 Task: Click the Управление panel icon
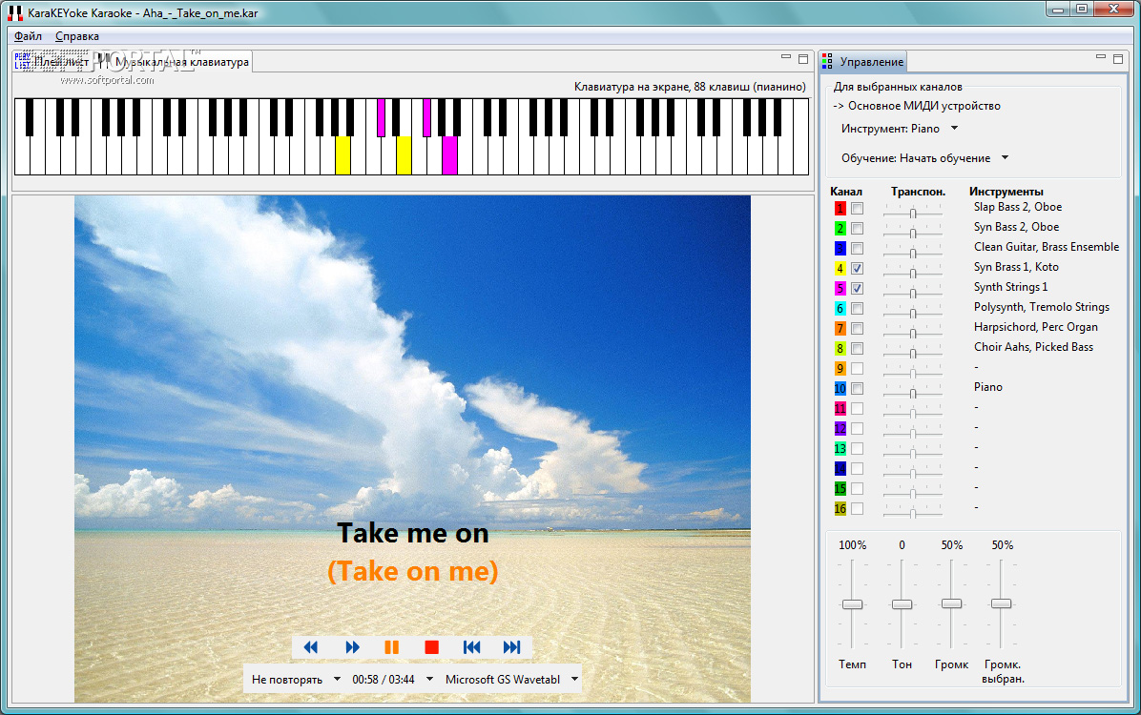click(827, 62)
